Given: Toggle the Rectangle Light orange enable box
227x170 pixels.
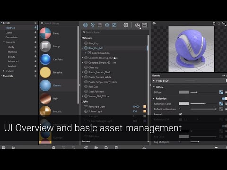Looking at the screenshot, I should pos(145,107).
